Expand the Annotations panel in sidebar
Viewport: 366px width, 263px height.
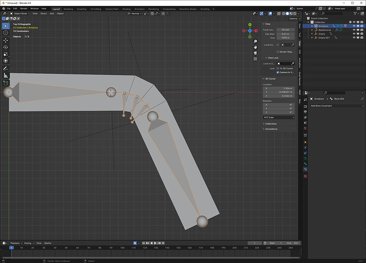(271, 129)
